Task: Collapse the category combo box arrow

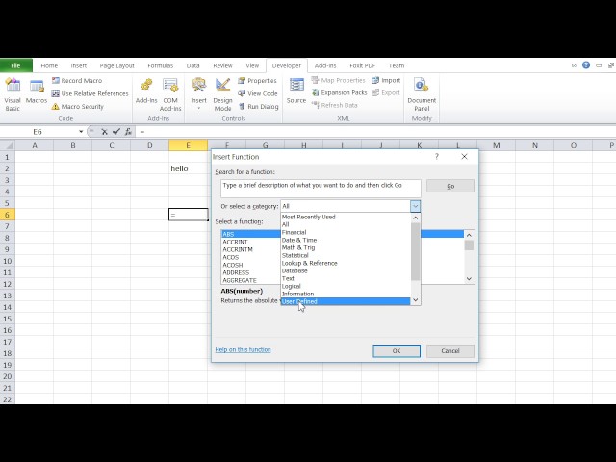Action: point(415,206)
